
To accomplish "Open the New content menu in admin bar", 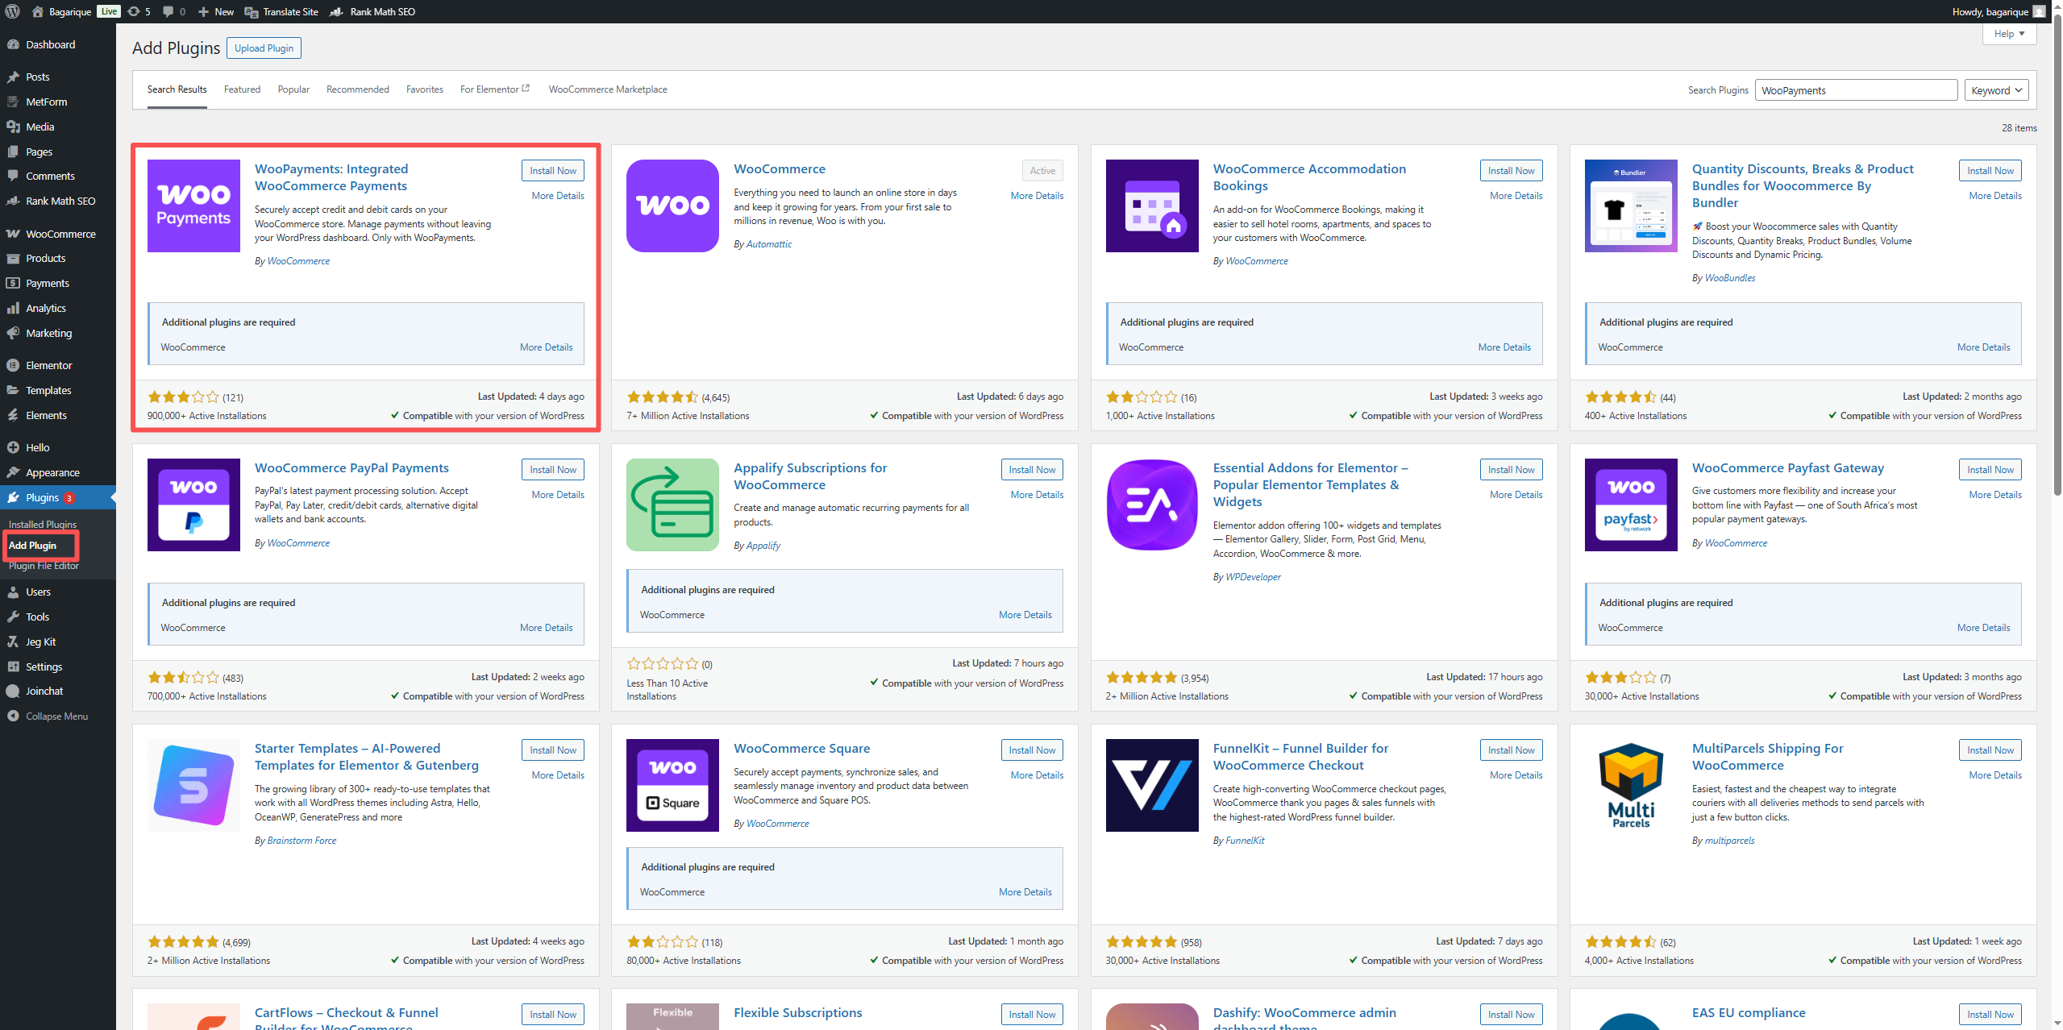I will pyautogui.click(x=216, y=11).
